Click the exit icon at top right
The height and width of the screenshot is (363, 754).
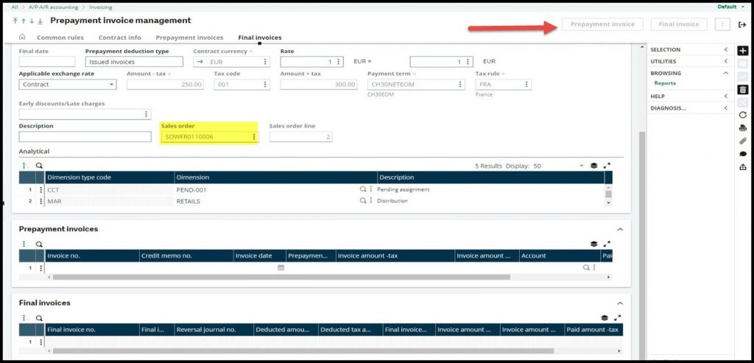742,24
